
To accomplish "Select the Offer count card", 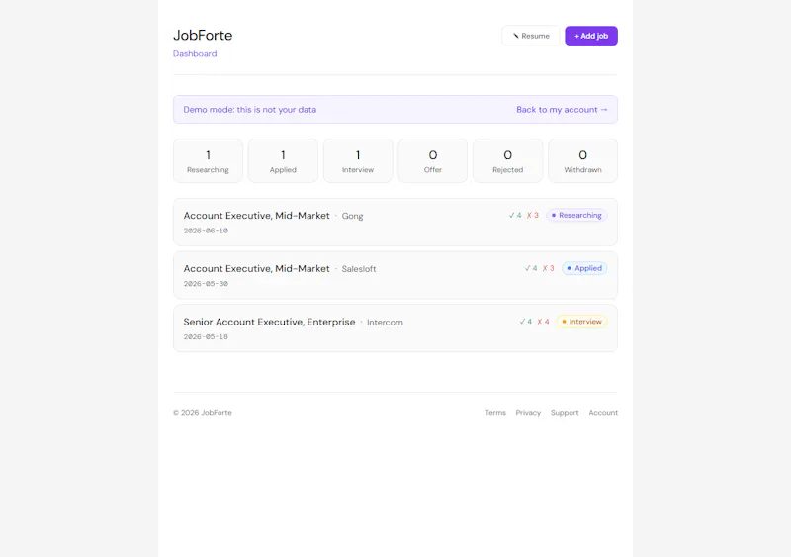I will click(433, 160).
